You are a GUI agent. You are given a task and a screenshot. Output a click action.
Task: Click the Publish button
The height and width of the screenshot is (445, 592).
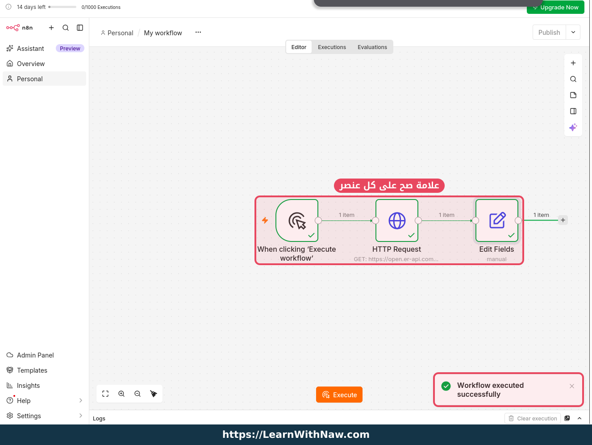[549, 32]
